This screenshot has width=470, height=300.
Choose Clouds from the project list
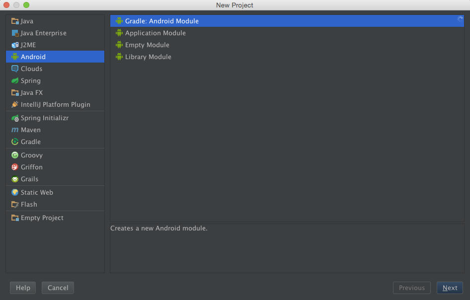click(55, 69)
